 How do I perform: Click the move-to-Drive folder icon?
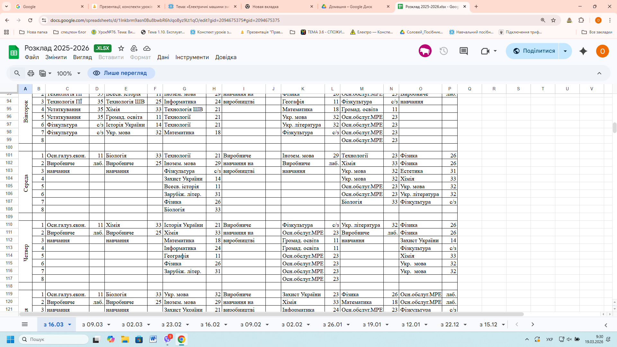click(134, 48)
